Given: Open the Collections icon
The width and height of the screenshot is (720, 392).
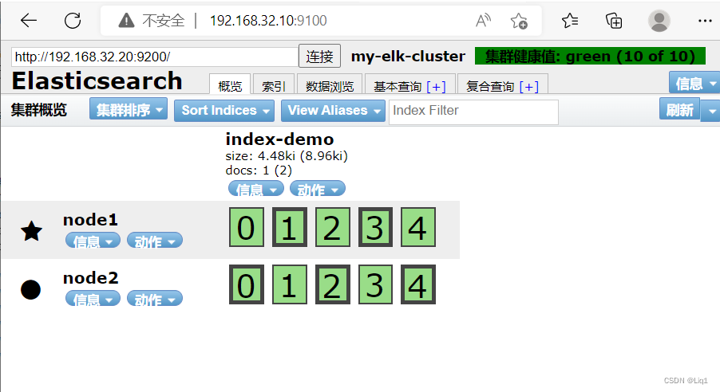Looking at the screenshot, I should (x=614, y=21).
